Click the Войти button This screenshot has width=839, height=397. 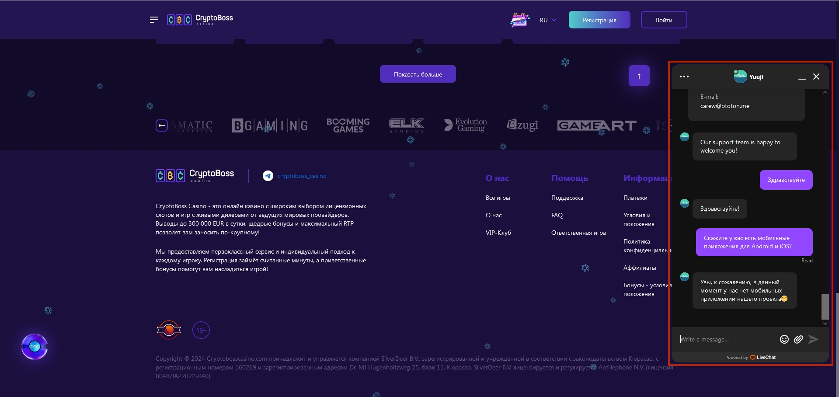tap(664, 20)
